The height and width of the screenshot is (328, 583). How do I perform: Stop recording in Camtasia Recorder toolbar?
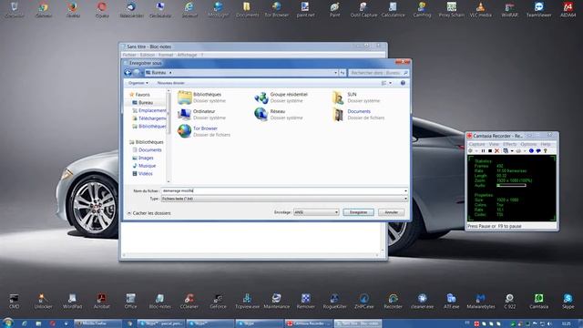490,151
